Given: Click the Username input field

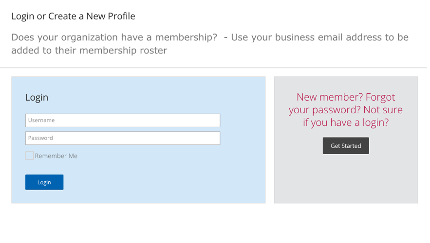Looking at the screenshot, I should click(x=123, y=121).
